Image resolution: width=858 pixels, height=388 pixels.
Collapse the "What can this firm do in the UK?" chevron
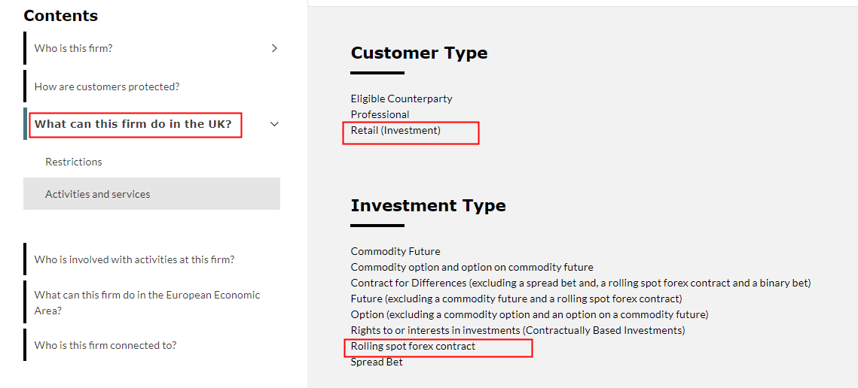click(x=274, y=124)
